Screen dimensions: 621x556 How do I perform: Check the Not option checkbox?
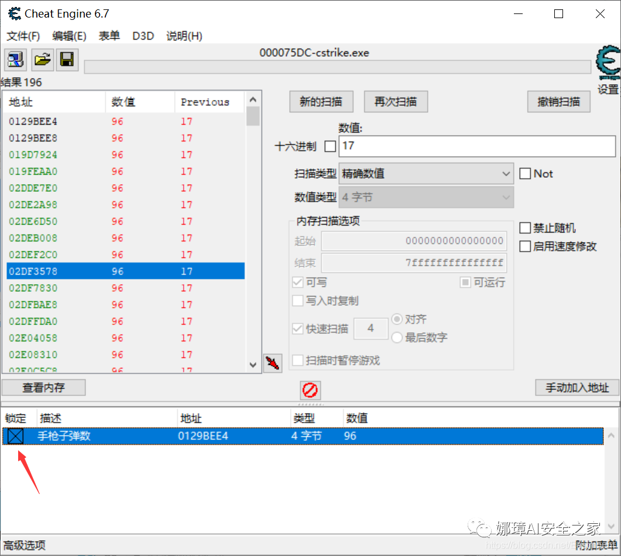(x=525, y=174)
